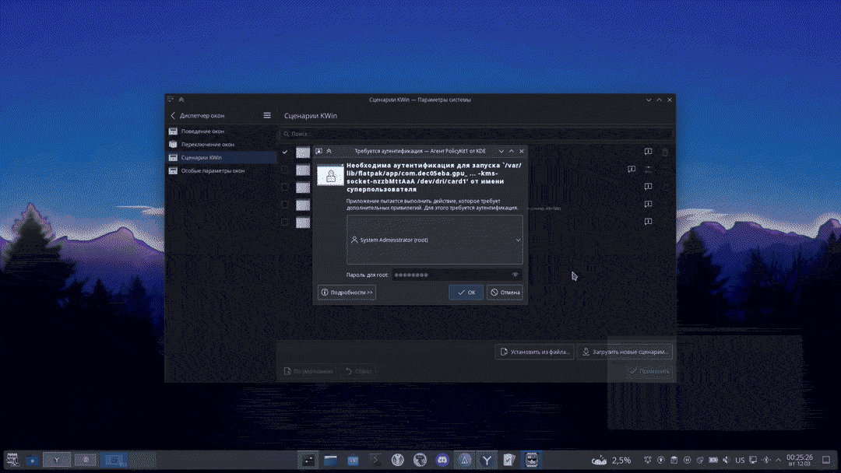Click the info icon beside the first script
This screenshot has height=473, width=841.
[x=647, y=152]
